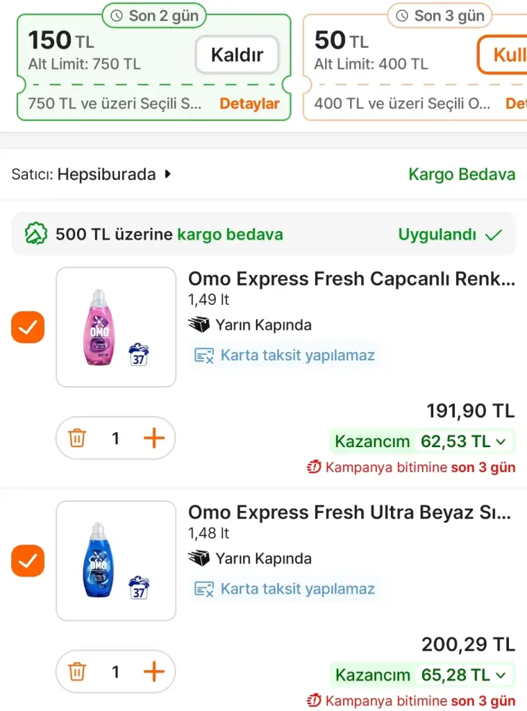The image size is (527, 711).
Task: Add one more Omo Ultra Beyaz detergent
Action: [x=153, y=671]
